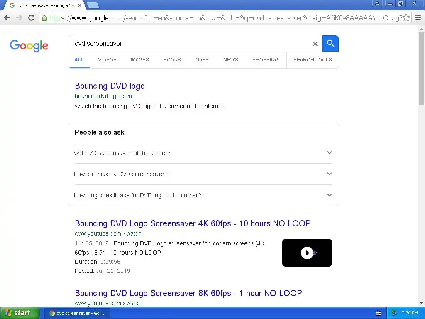Screen dimensions: 425x319
Task: Click the 7:30 PM taskbar clock
Action: pos(410,313)
